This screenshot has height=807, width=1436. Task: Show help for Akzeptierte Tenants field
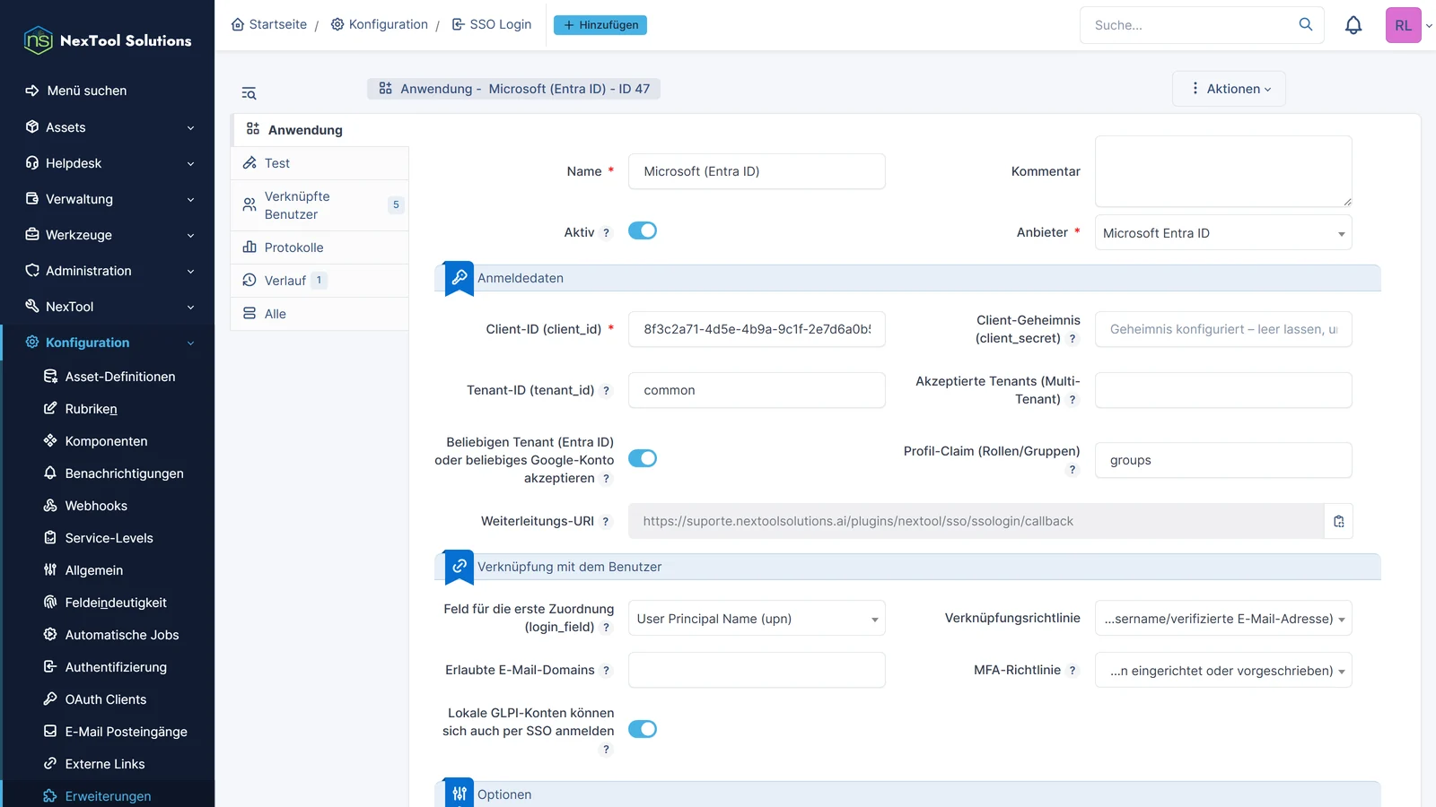click(x=1073, y=400)
